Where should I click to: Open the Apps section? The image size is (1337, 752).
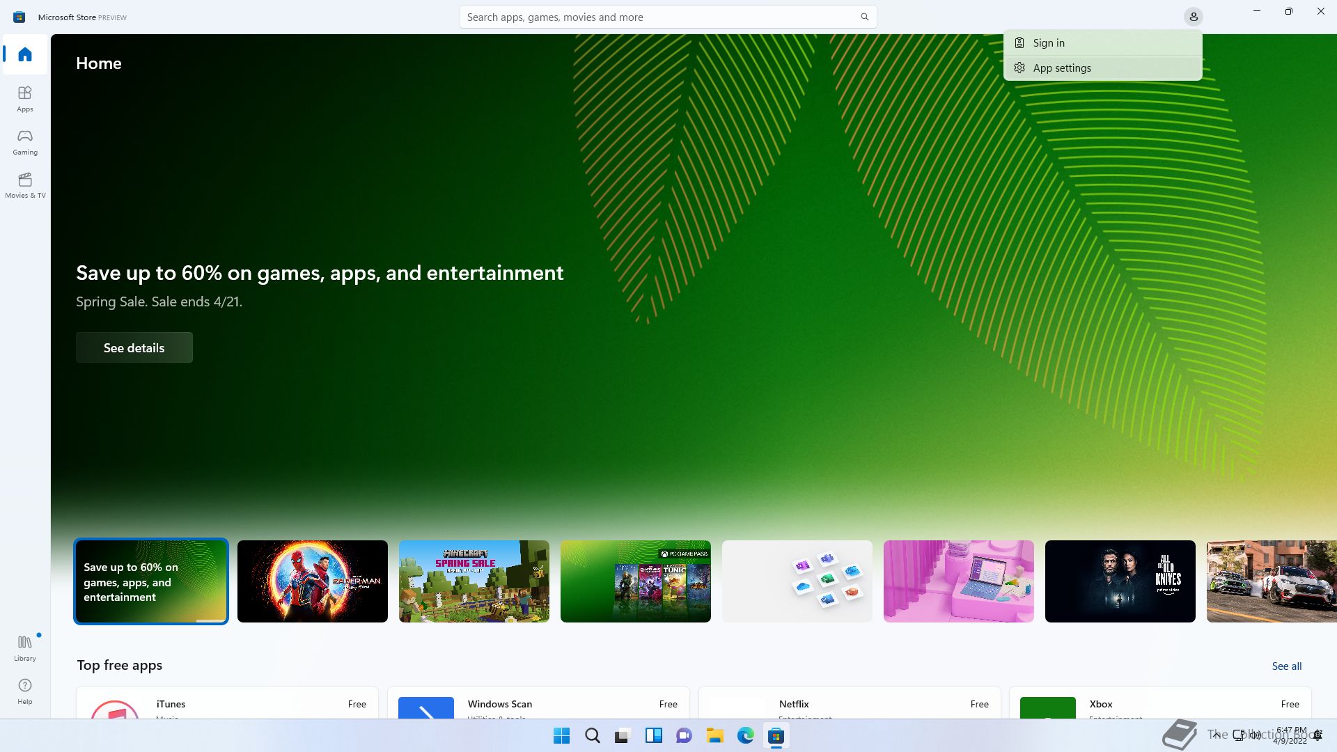25,98
